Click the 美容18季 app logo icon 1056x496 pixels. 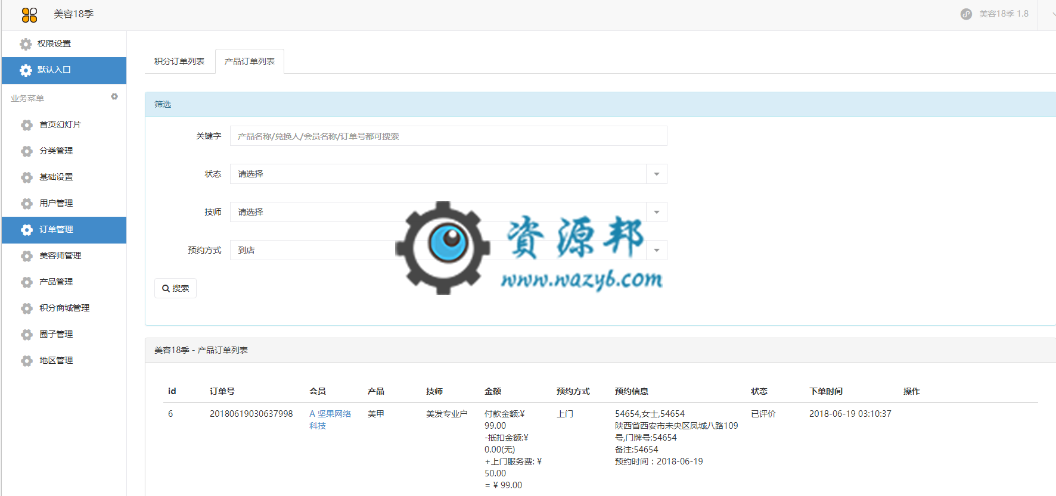pos(29,15)
